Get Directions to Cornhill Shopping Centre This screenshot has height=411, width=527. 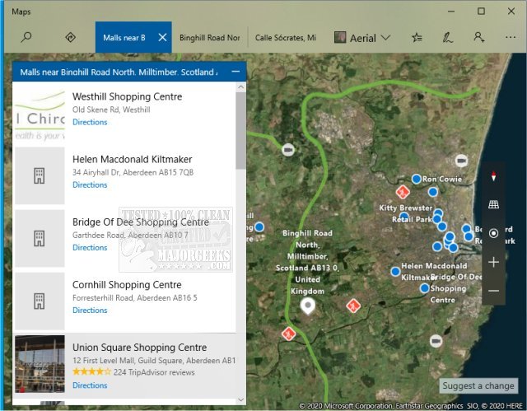pos(90,311)
